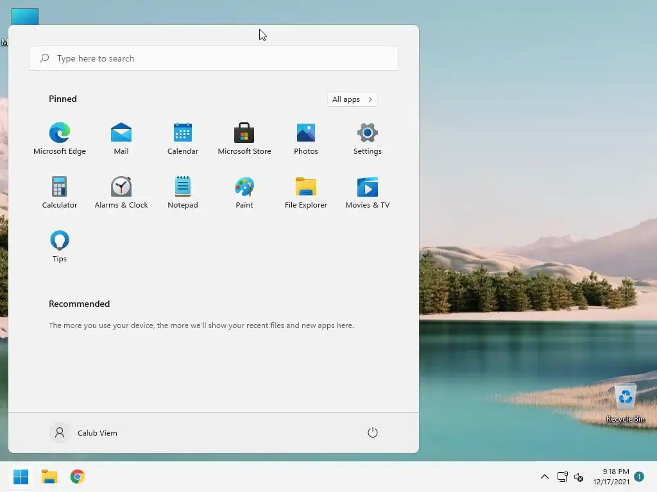The width and height of the screenshot is (657, 492).
Task: Show hidden system tray icons
Action: [x=544, y=477]
